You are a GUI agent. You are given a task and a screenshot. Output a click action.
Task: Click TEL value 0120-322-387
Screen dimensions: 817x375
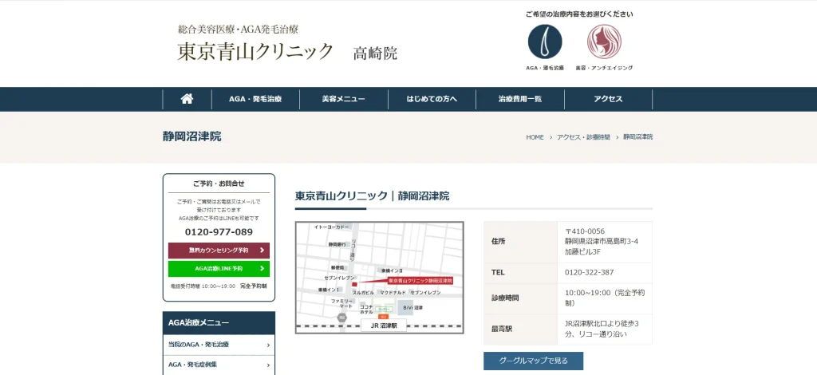(x=590, y=272)
